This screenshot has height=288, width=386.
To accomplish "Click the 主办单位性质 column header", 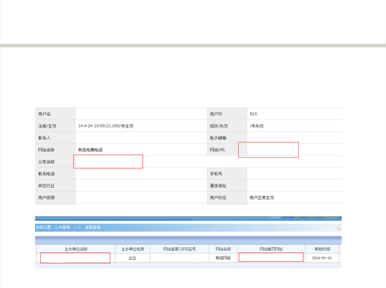I will point(133,249).
